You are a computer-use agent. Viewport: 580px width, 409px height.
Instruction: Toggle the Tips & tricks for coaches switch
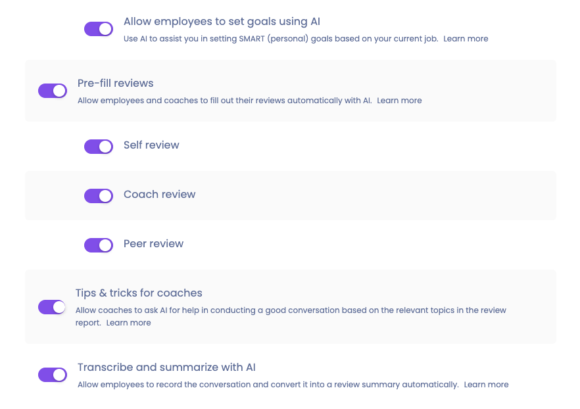tap(53, 307)
